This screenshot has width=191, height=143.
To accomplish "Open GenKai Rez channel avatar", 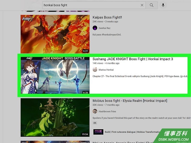I will pyautogui.click(x=95, y=28).
